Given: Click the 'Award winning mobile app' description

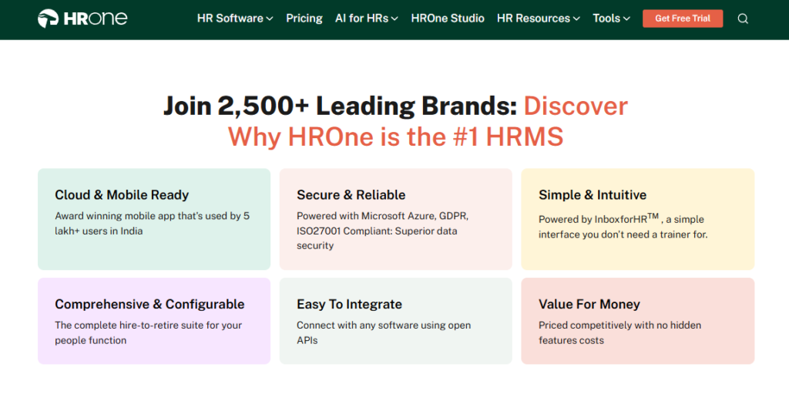Looking at the screenshot, I should coord(152,224).
